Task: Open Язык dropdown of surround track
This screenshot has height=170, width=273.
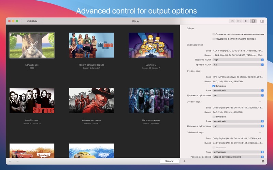Action: (x=238, y=152)
